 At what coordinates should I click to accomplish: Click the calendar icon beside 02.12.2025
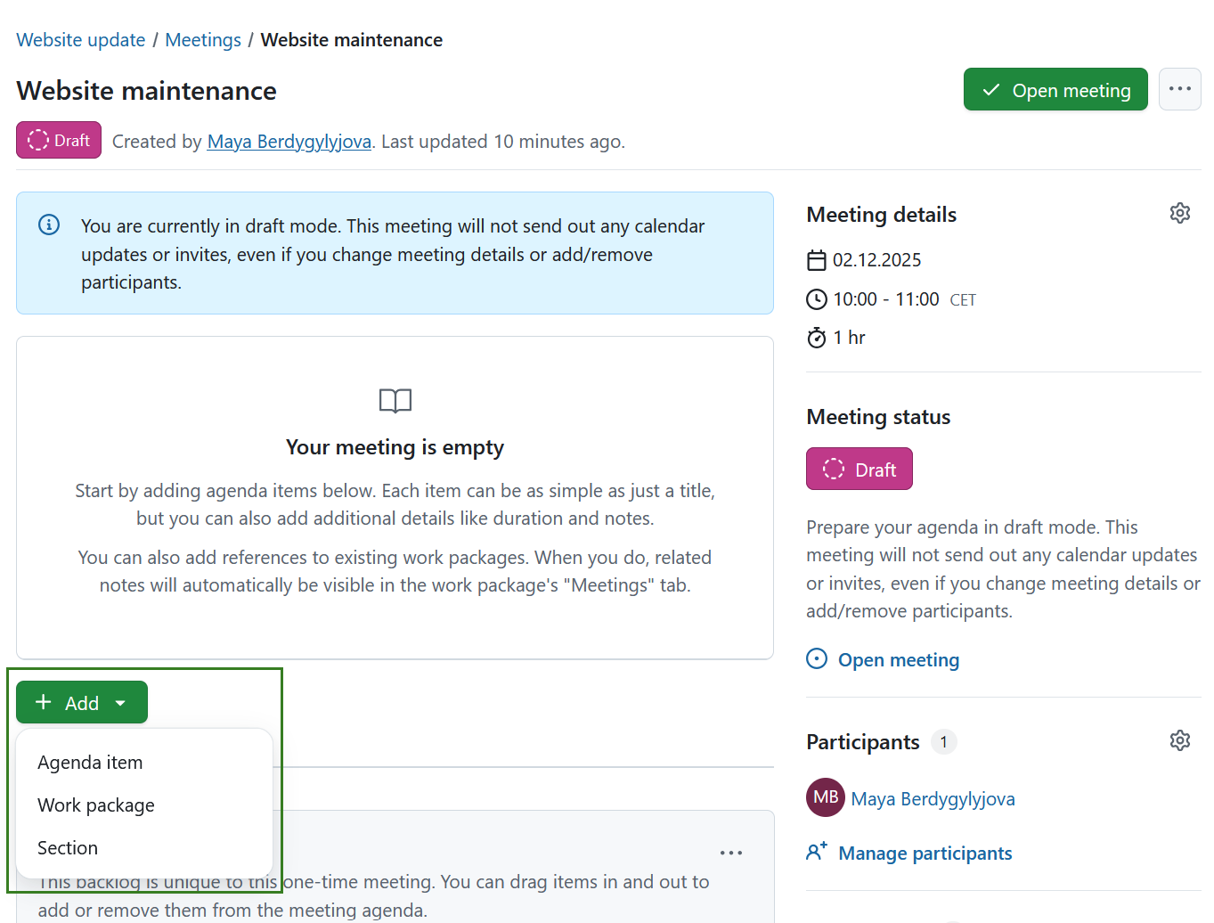click(x=817, y=259)
